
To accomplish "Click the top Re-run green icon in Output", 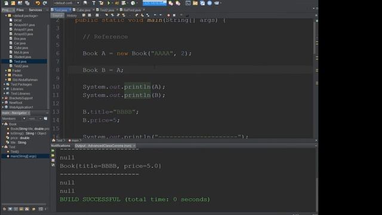I will pyautogui.click(x=53, y=151).
